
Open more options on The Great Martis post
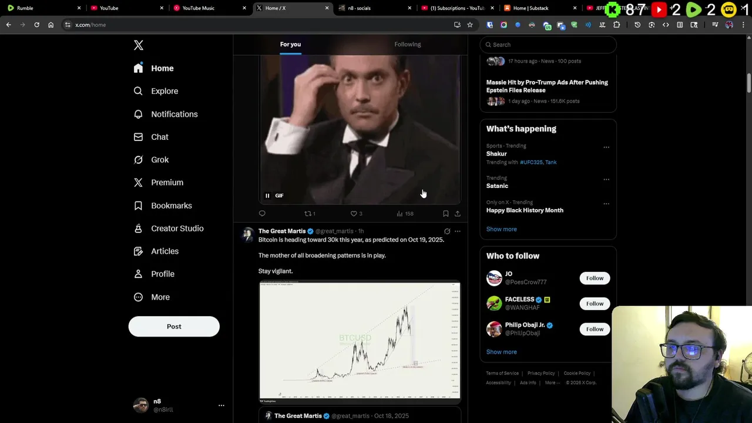click(458, 231)
